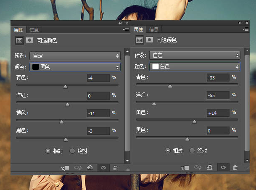
Task: Collapse right panel with double-arrow icon
Action: click(x=240, y=23)
